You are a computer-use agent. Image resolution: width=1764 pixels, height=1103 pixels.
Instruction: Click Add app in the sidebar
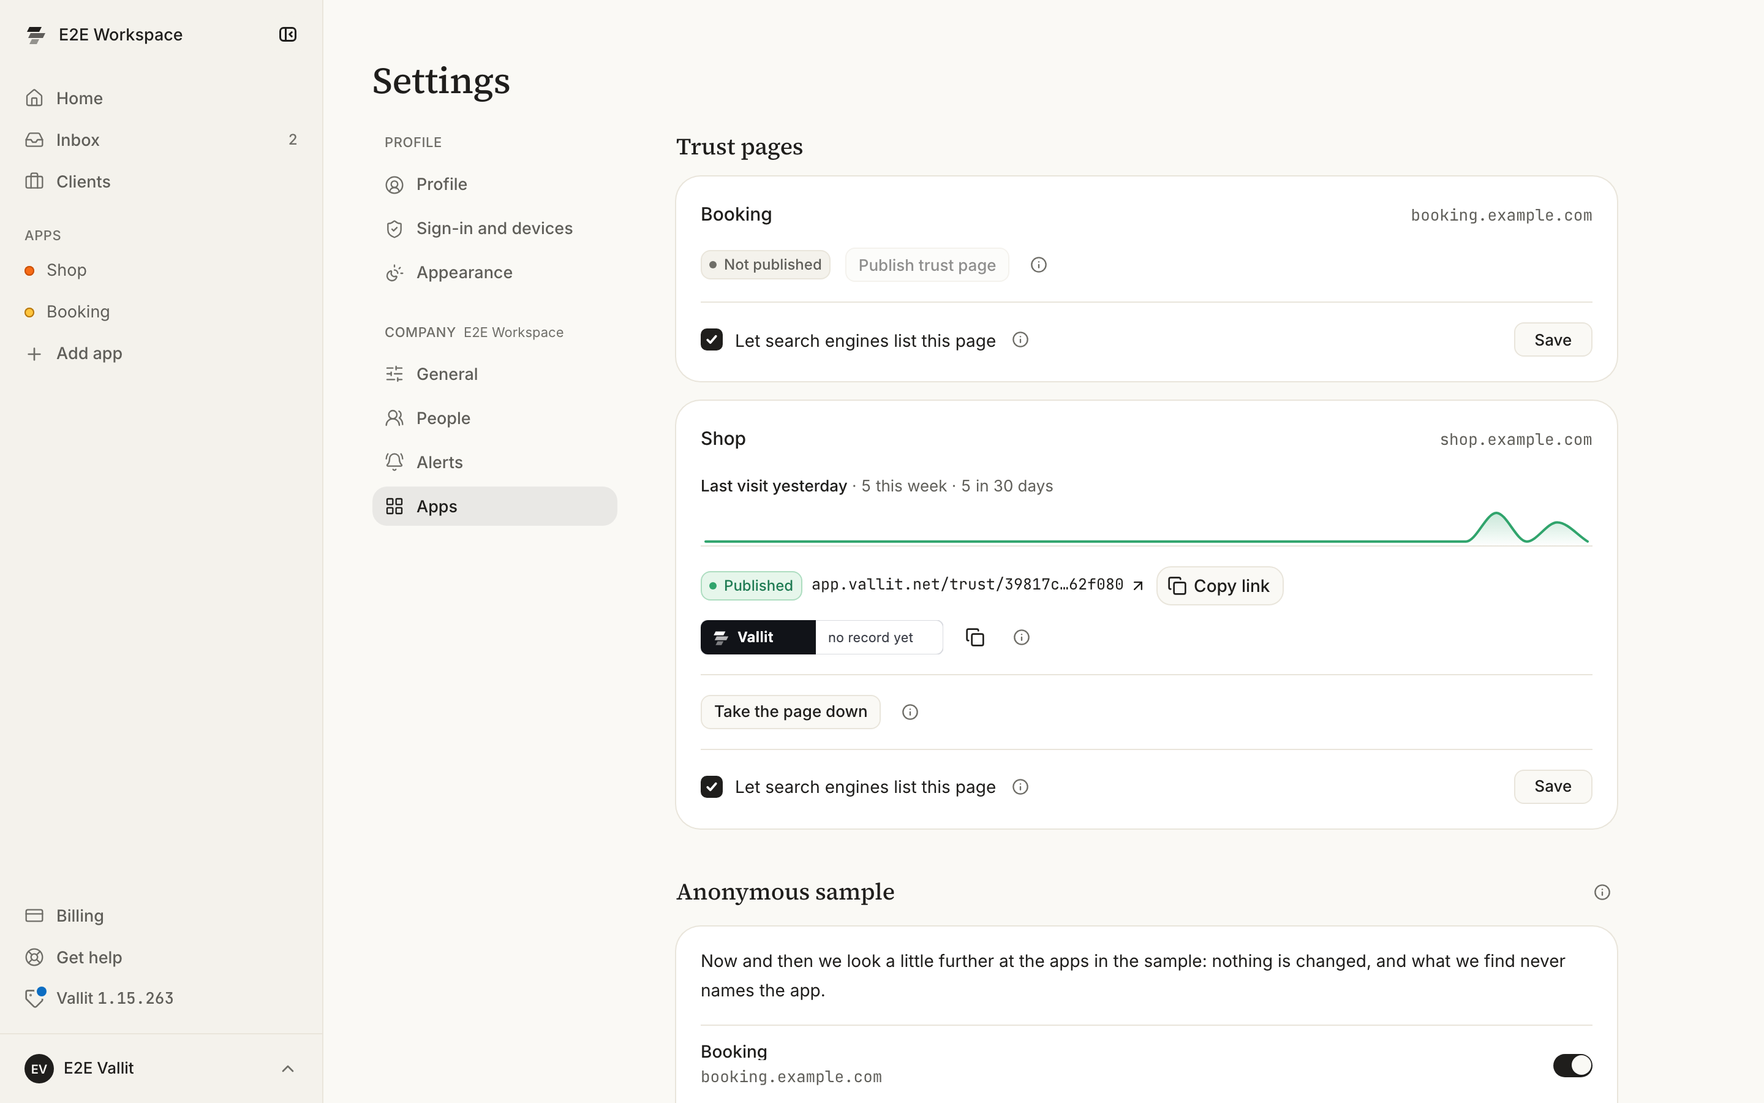point(161,353)
